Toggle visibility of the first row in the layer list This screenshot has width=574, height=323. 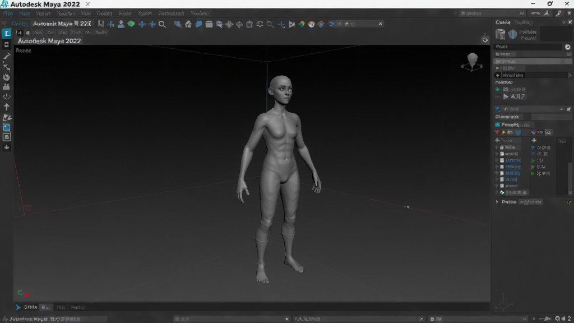point(497,147)
